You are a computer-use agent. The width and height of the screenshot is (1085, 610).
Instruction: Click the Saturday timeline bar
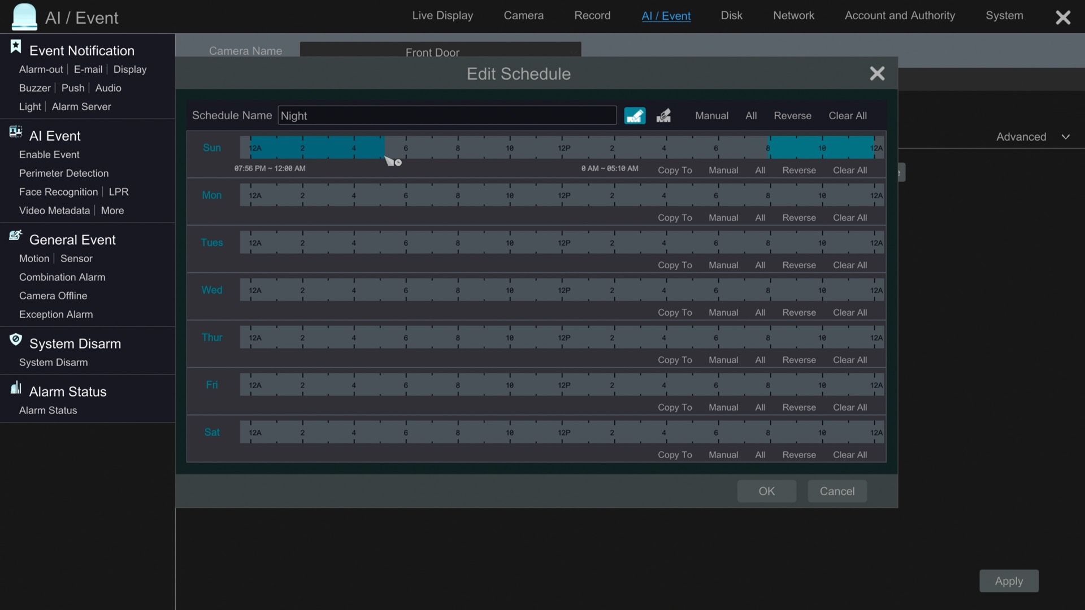coord(562,432)
